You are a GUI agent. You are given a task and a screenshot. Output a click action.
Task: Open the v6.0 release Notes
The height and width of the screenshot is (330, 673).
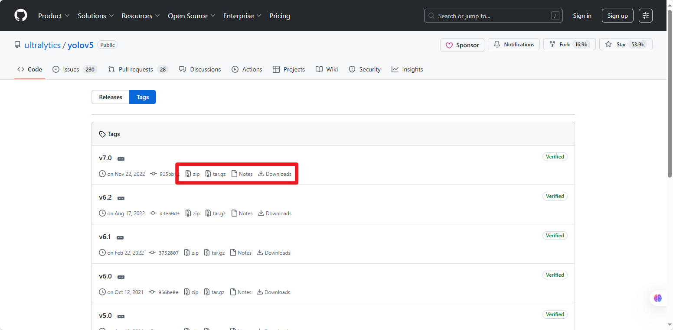tap(241, 292)
